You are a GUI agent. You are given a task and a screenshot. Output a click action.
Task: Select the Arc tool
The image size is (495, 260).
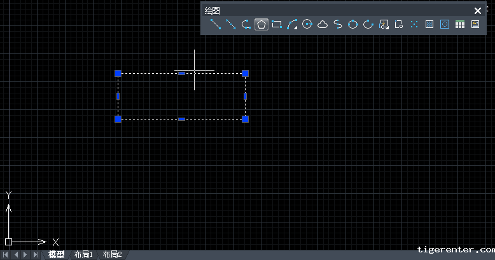[x=292, y=25]
